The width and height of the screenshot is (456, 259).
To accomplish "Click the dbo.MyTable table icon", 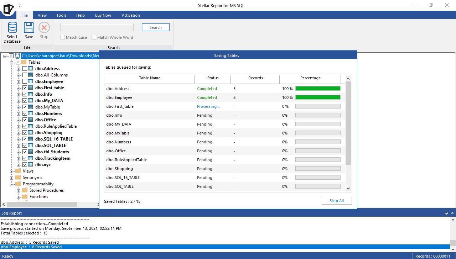I will pos(31,107).
